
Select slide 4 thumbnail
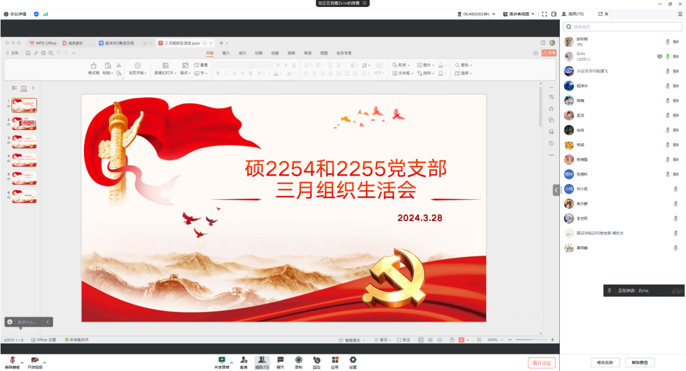click(x=24, y=160)
